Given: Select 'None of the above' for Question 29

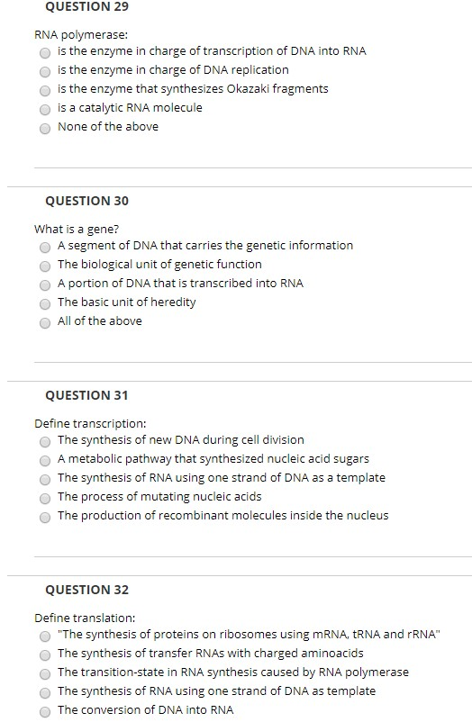Looking at the screenshot, I should (x=45, y=129).
